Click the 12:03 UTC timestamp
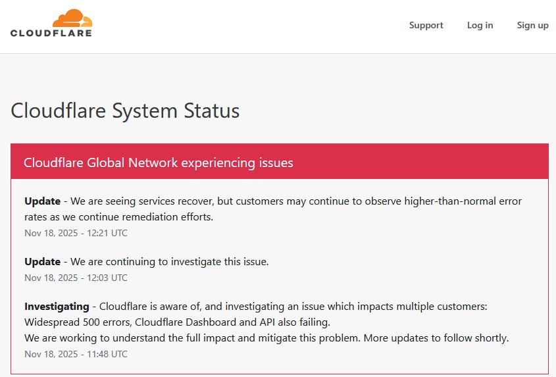The height and width of the screenshot is (377, 556). pyautogui.click(x=76, y=278)
